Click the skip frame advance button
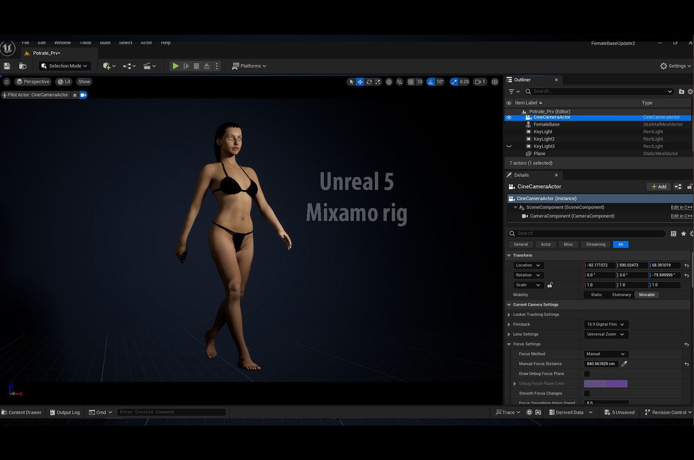694x460 pixels. [x=186, y=66]
